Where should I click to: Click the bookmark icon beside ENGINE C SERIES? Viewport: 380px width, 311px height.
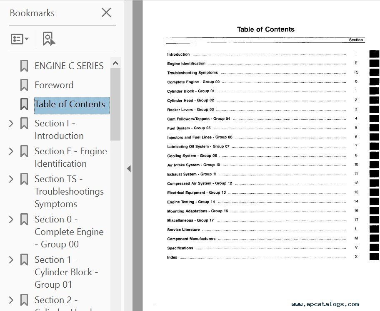pos(24,66)
